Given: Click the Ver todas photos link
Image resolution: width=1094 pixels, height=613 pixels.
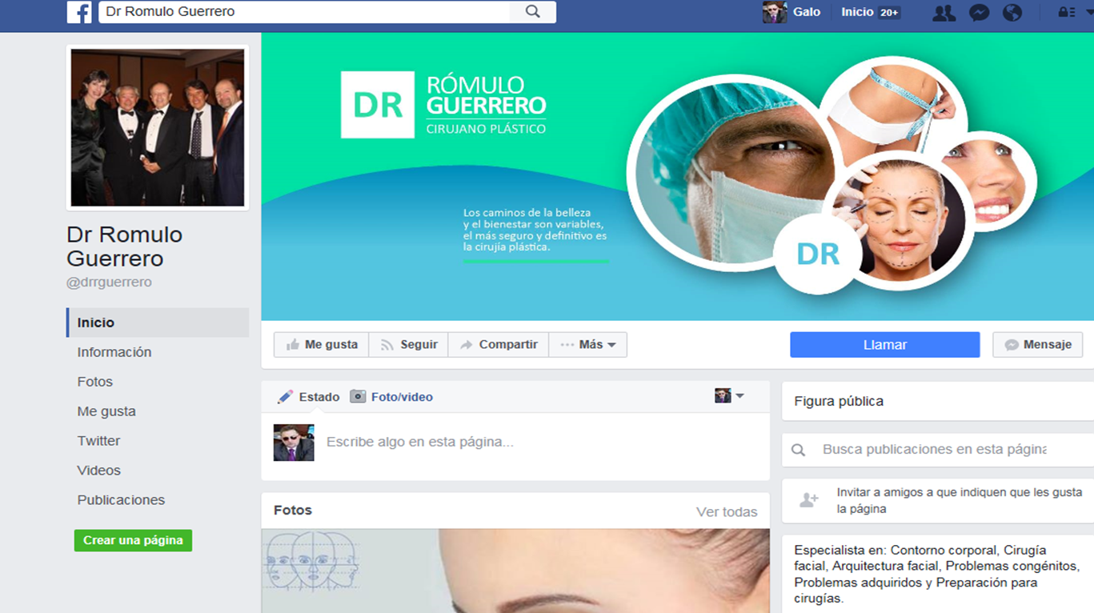Looking at the screenshot, I should tap(726, 512).
